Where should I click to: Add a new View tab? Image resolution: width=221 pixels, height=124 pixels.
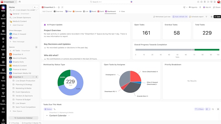click(x=122, y=11)
